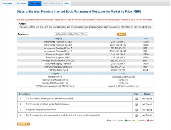
Task: Switch to the Interview tab
Action: 7,3
